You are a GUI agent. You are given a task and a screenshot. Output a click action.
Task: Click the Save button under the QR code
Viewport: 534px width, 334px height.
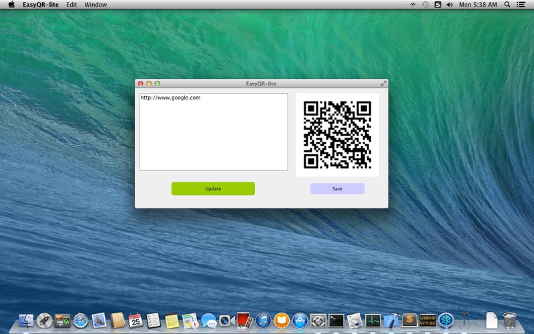[x=337, y=188]
